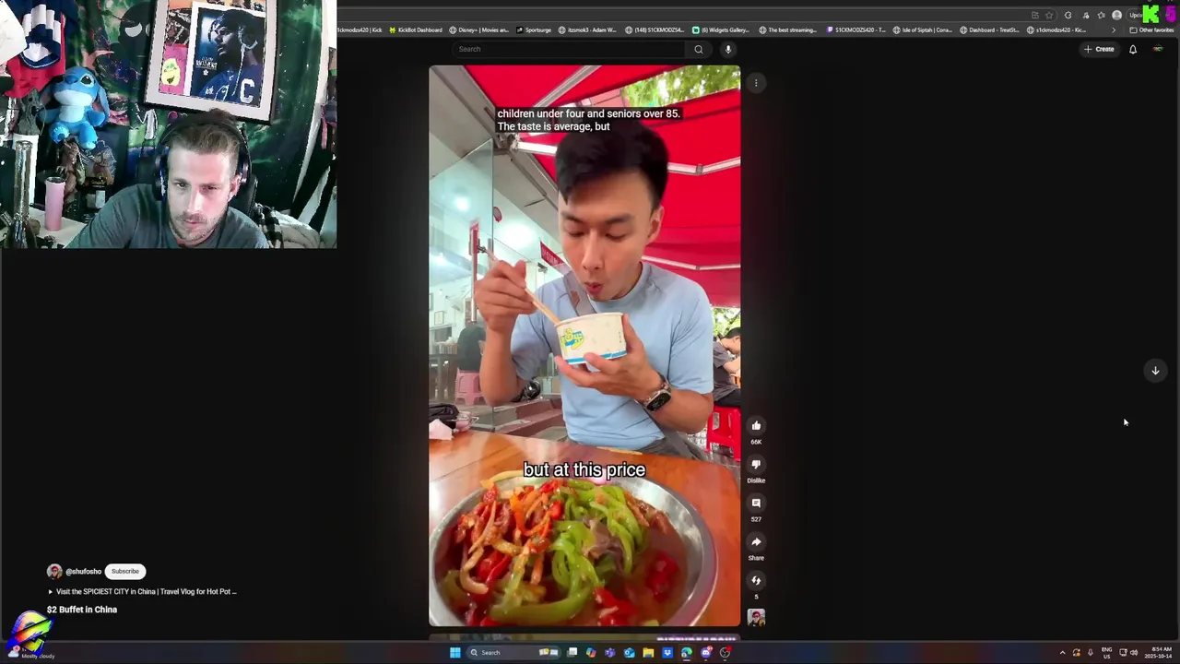Show hidden system tray icons
1180x664 pixels.
[1062, 653]
